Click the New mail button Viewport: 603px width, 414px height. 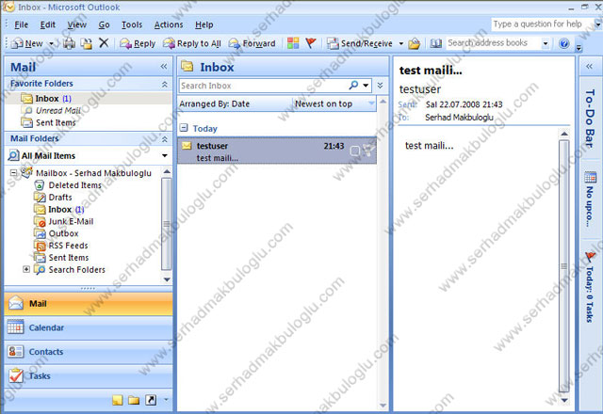[26, 43]
